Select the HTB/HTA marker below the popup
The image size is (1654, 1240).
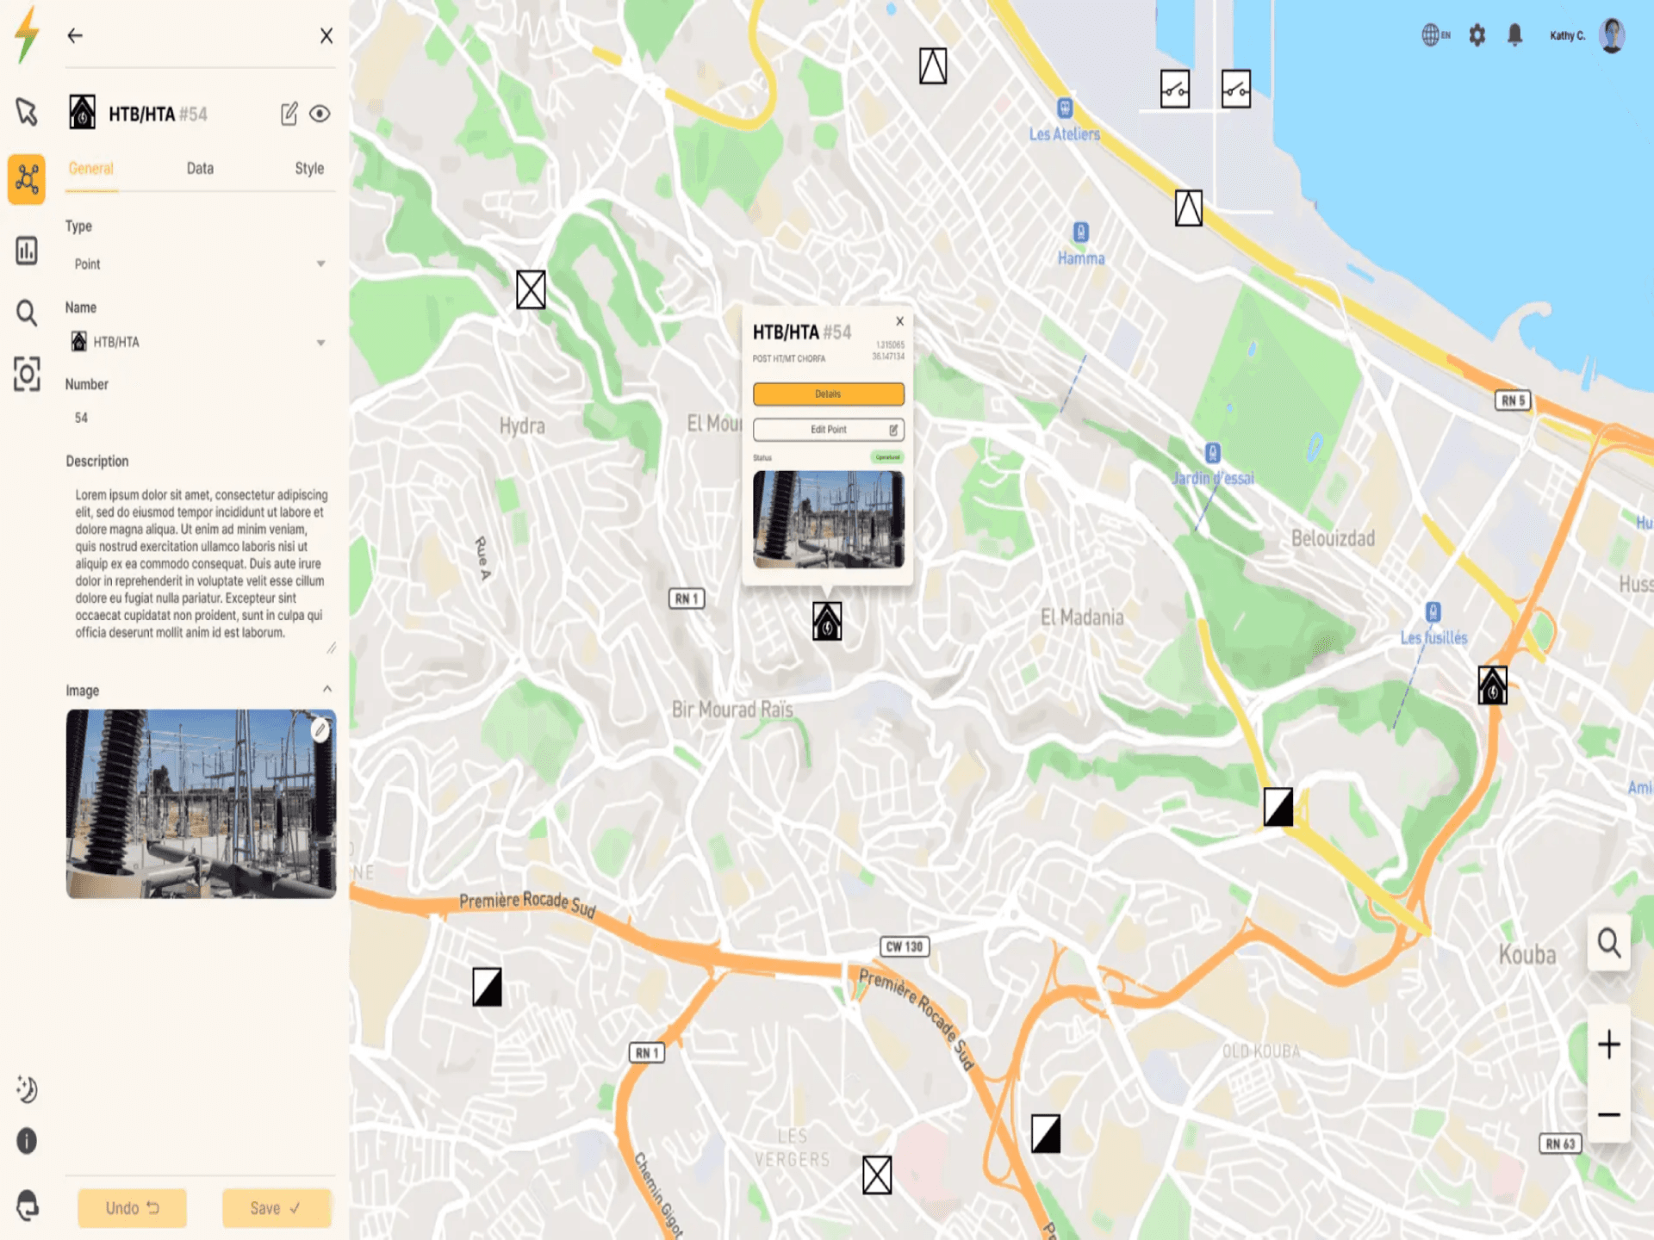(827, 621)
